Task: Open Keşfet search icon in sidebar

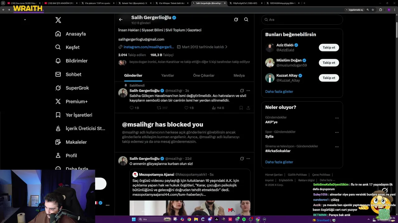Action: coord(58,47)
